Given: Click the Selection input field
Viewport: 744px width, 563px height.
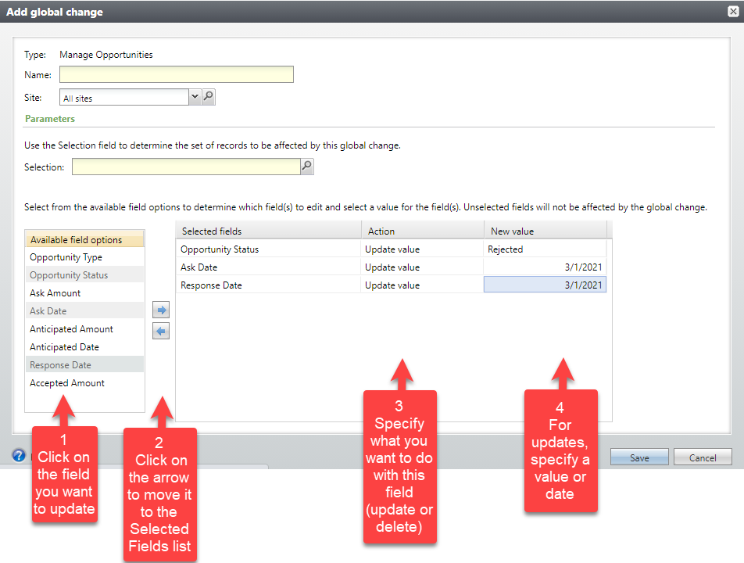Looking at the screenshot, I should point(186,167).
